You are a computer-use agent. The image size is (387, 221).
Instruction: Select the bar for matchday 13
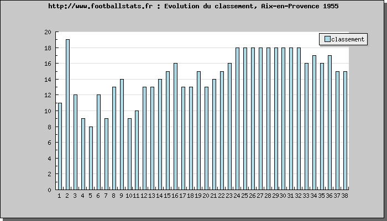click(x=152, y=138)
